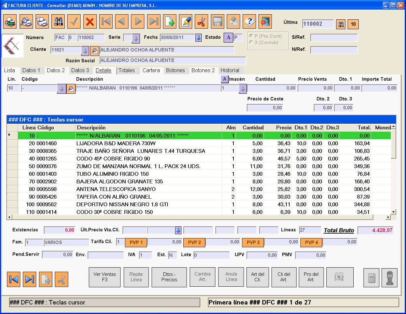Click the PVP 1 button
This screenshot has width=406, height=314.
tap(136, 242)
